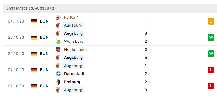Click Augsburg crest in 28.10.23 match
This screenshot has height=96, width=217.
pos(58,33)
